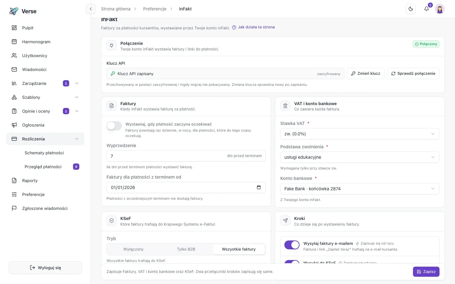The width and height of the screenshot is (455, 284).
Task: Click the Zmień klucz button
Action: pos(366,74)
